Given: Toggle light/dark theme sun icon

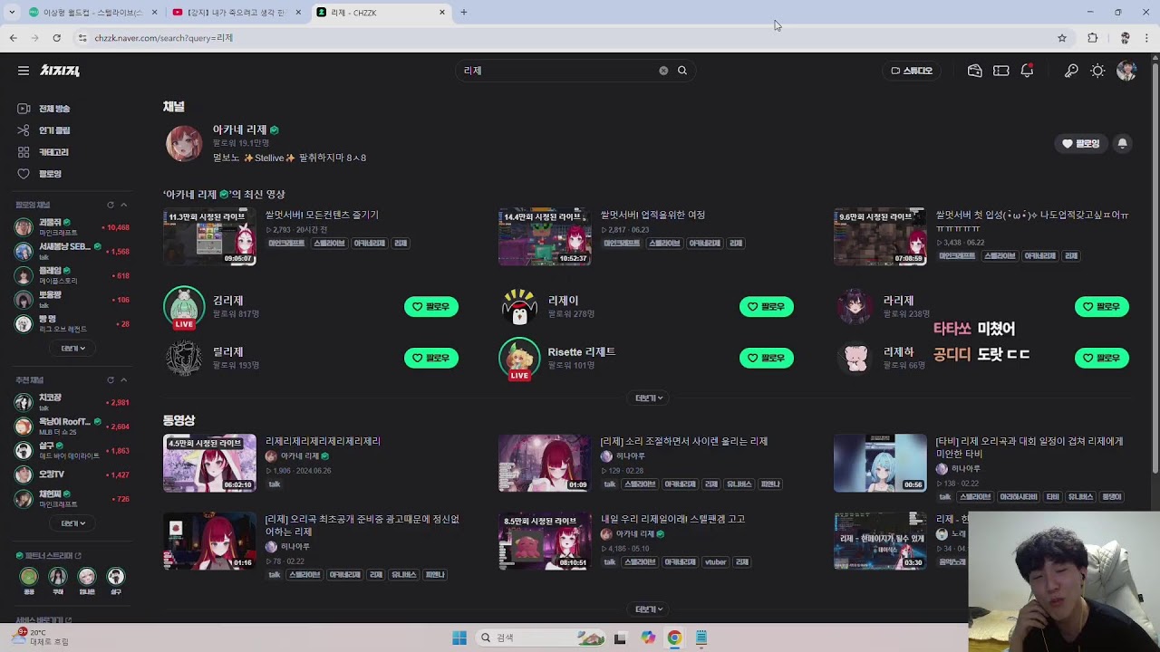Looking at the screenshot, I should click(x=1097, y=71).
